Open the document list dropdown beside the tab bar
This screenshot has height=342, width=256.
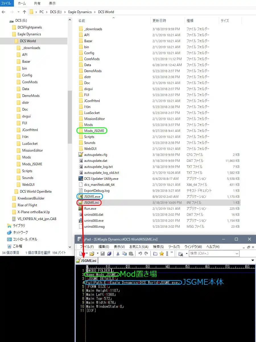click(x=252, y=260)
